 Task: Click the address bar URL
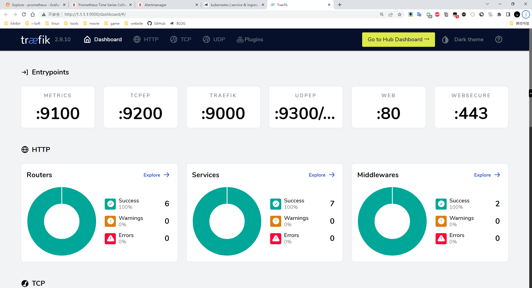click(x=95, y=14)
